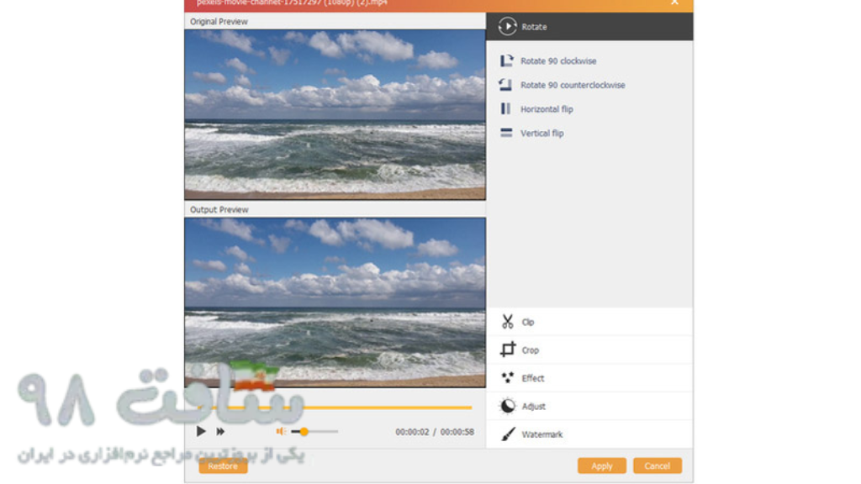Open the Watermark section

pos(589,434)
